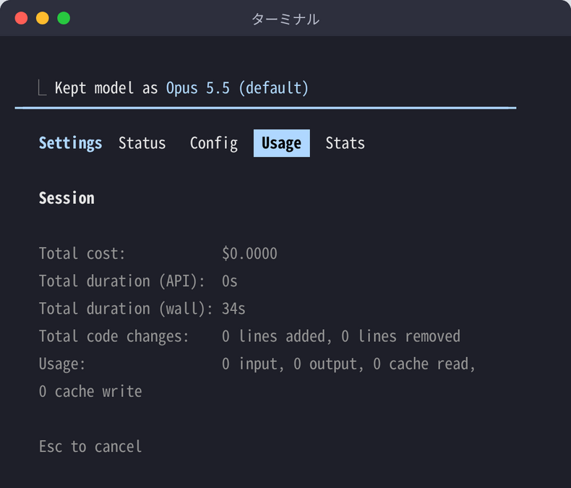Screen dimensions: 571x488
Task: Select the 'Opus 5.5 (default)' model text
Action: click(x=237, y=88)
